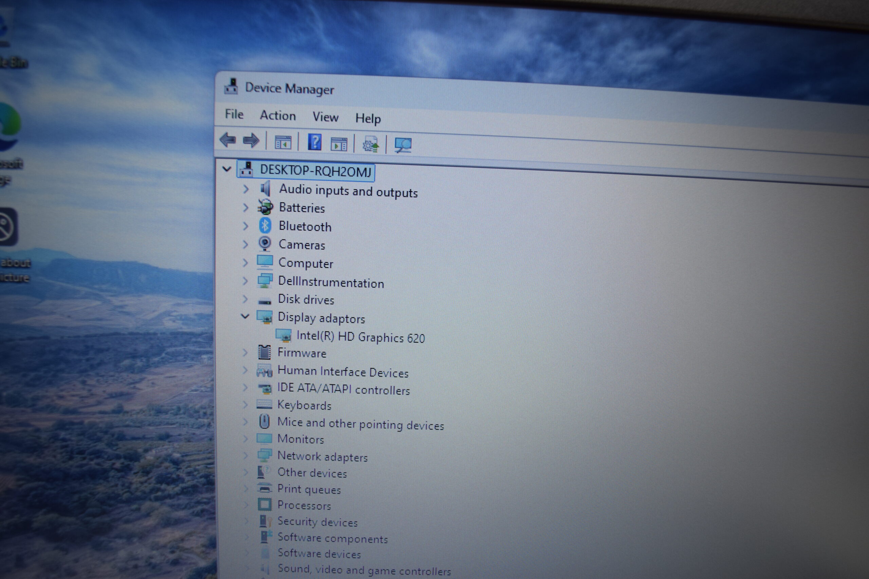869x579 pixels.
Task: Open the Help menu
Action: tap(368, 118)
